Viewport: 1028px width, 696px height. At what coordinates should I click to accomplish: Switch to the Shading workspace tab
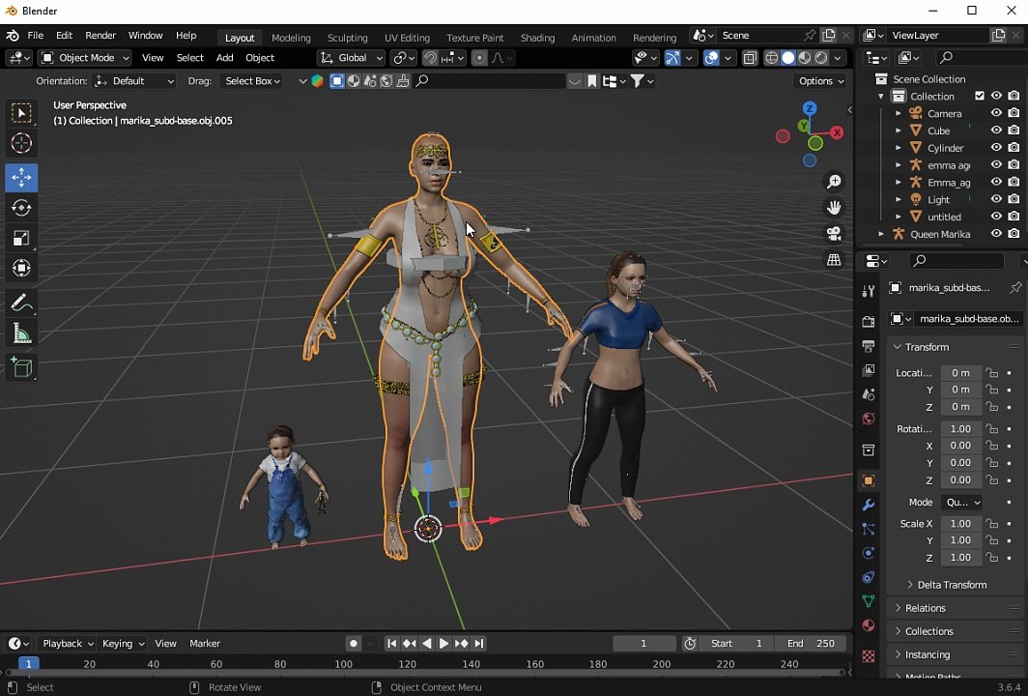[537, 38]
